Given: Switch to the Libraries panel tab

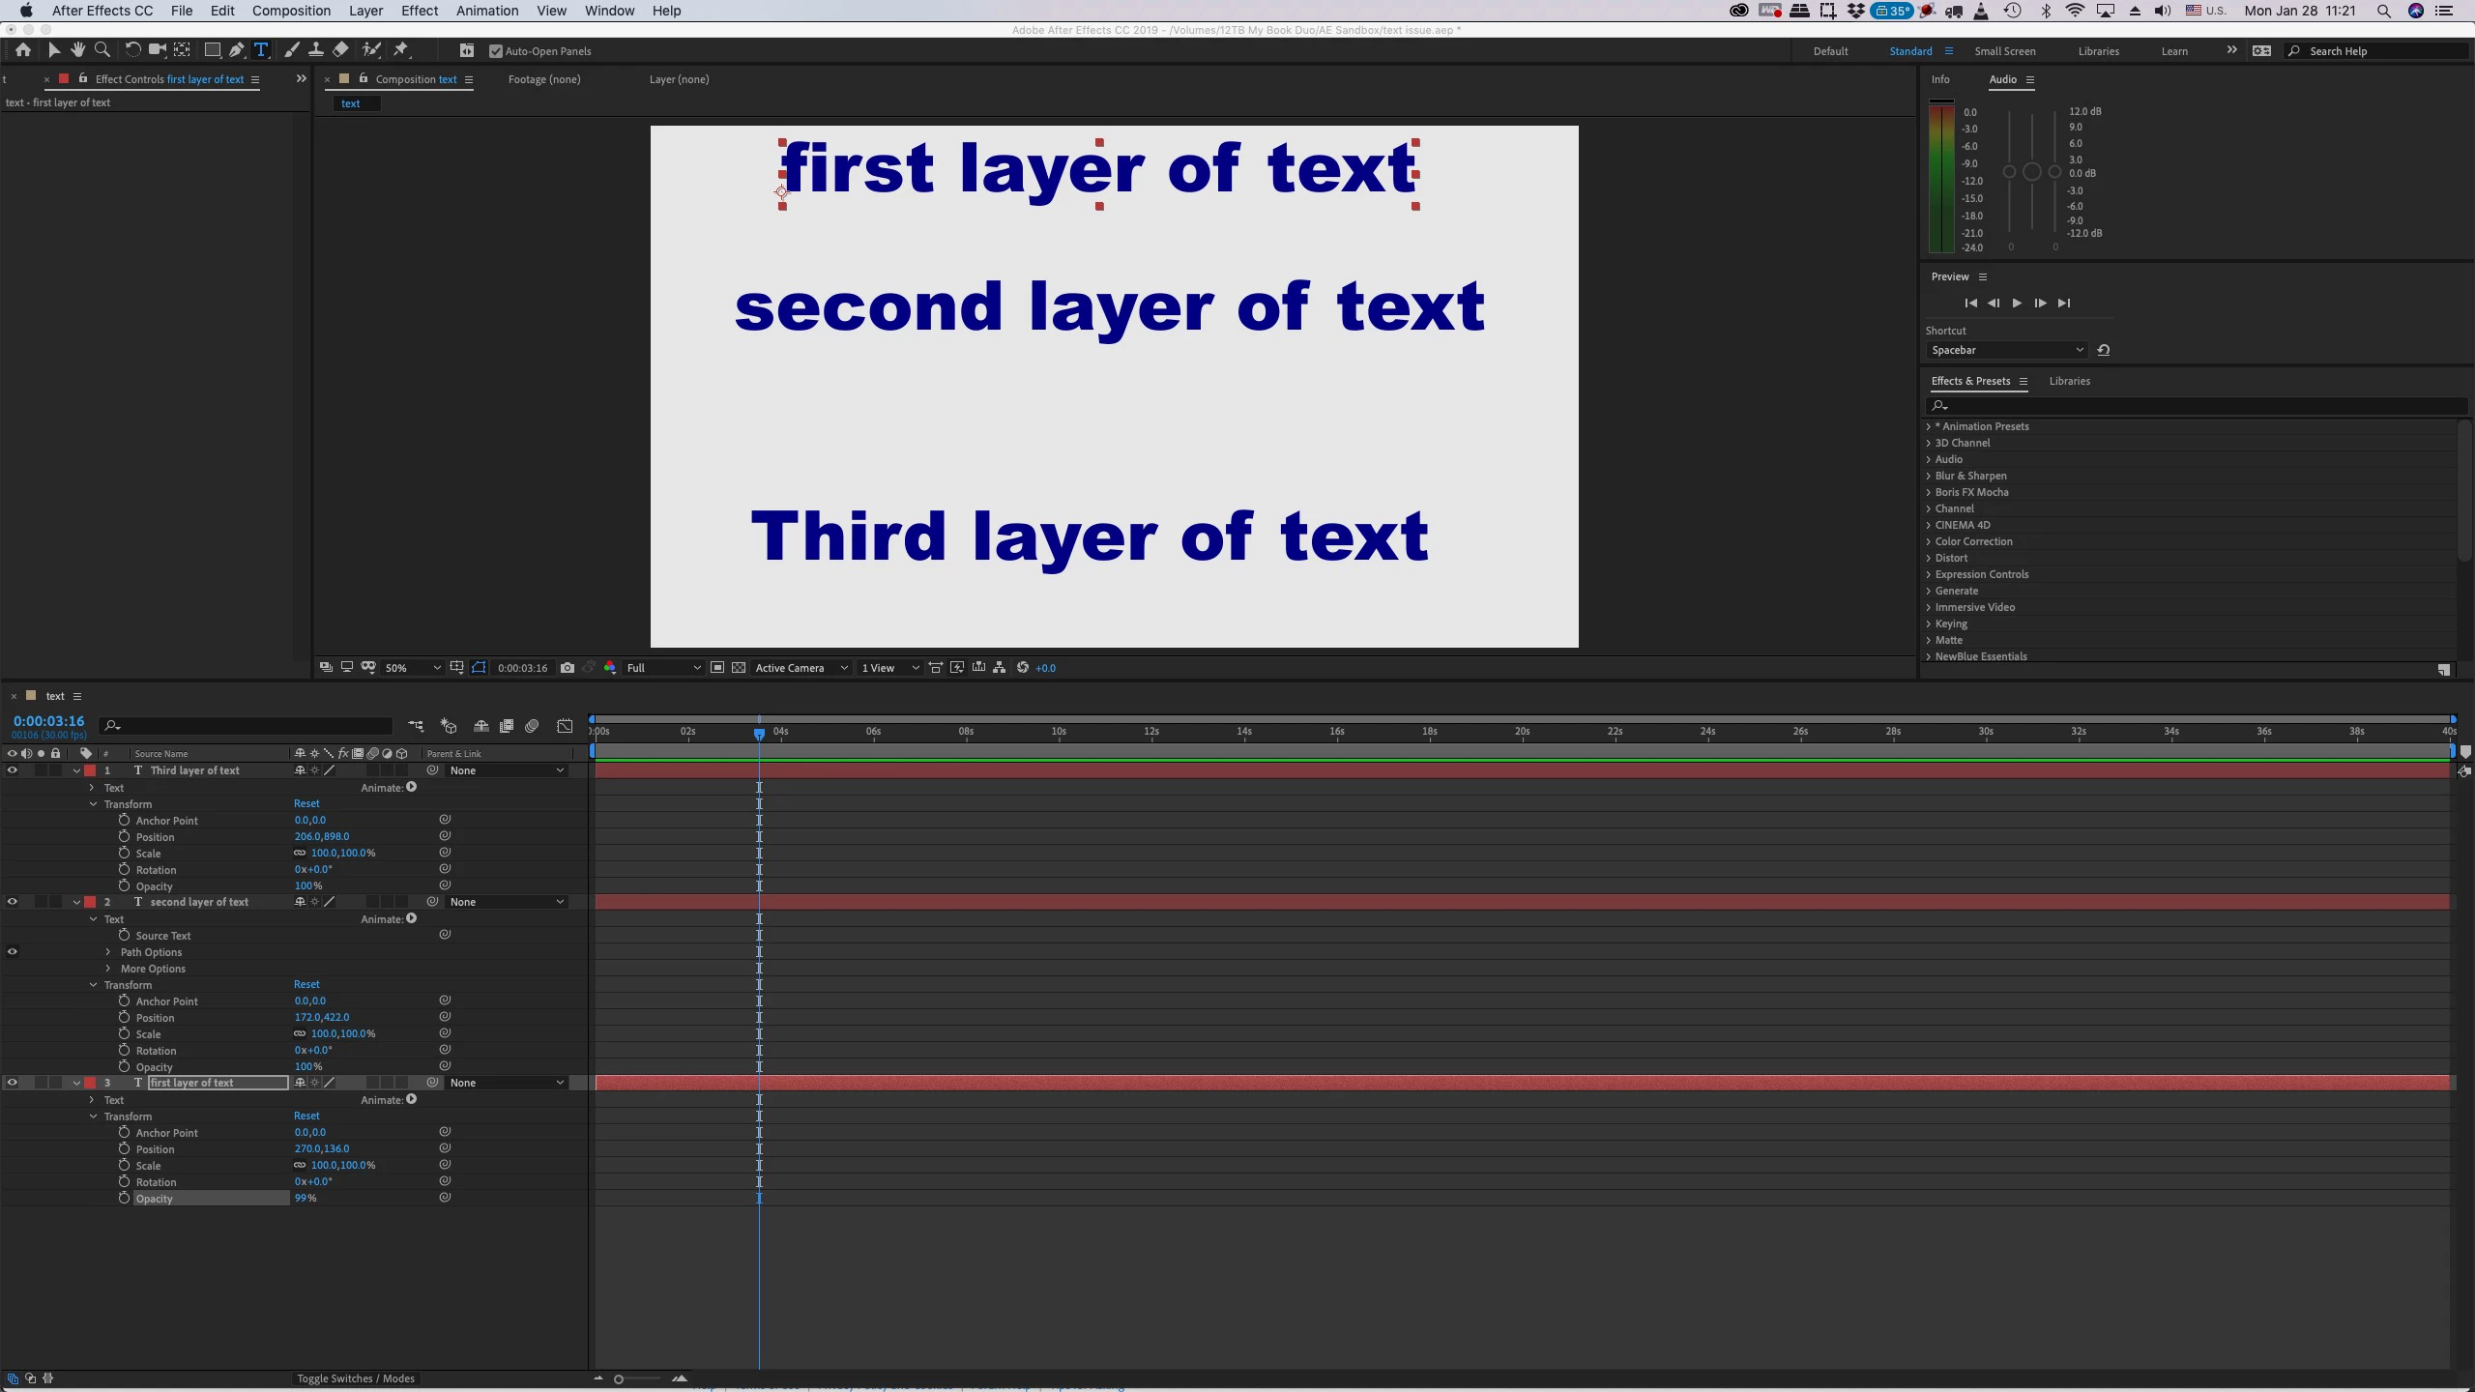Looking at the screenshot, I should pos(2069,381).
